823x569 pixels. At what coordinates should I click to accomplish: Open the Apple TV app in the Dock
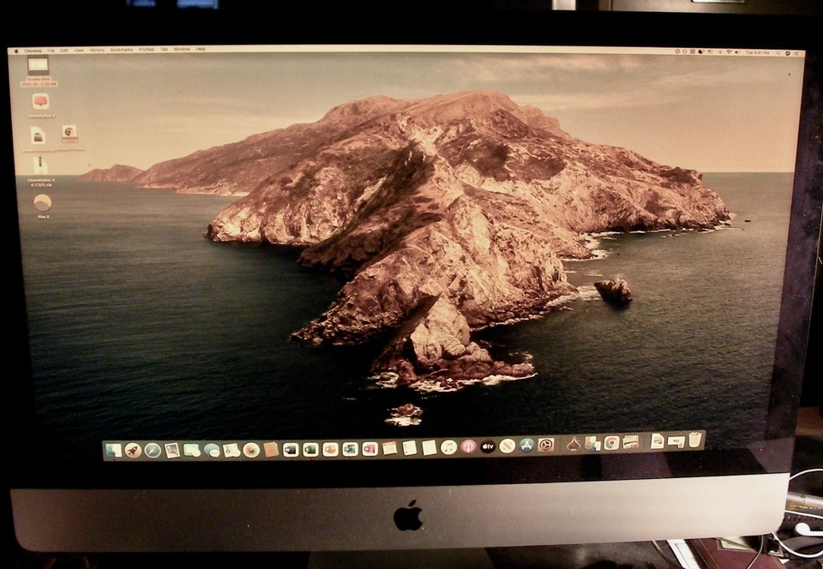click(488, 446)
